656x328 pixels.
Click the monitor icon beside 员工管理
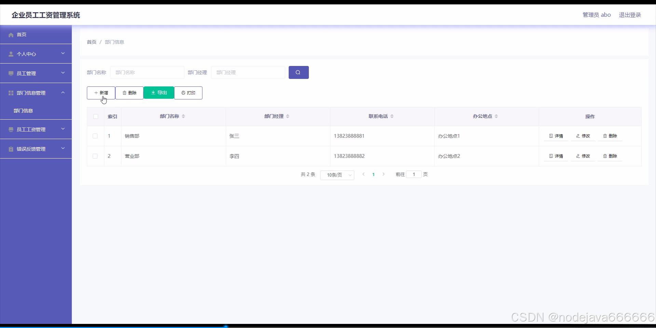coord(11,73)
